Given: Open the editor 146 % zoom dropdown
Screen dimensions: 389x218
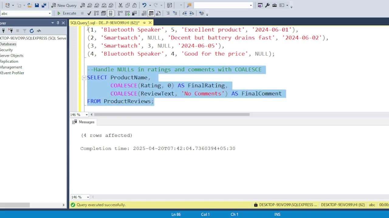Looking at the screenshot, I should 87,115.
